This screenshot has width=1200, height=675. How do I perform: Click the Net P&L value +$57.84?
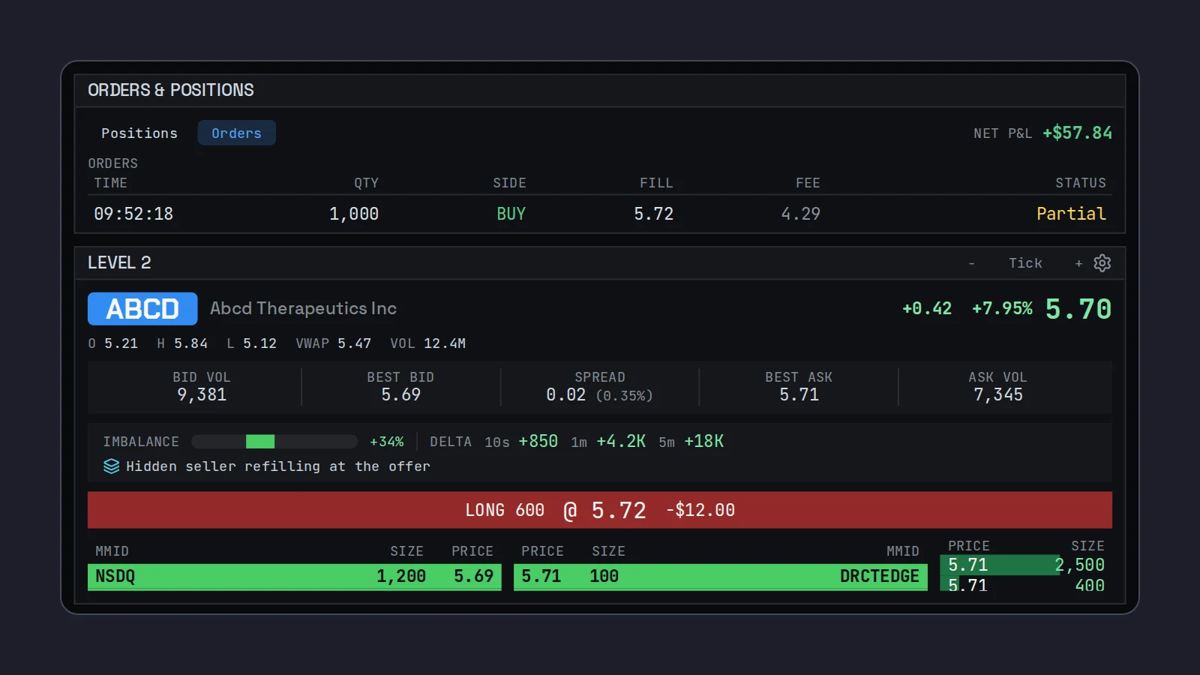[x=1077, y=133]
